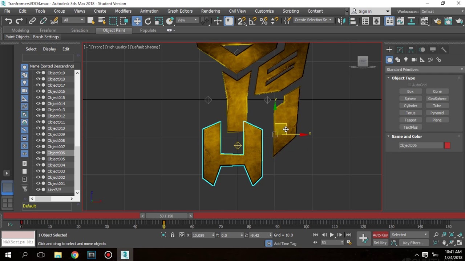Screen dimensions: 465x261
Task: Toggle Angle Snap
Action: pos(253,21)
